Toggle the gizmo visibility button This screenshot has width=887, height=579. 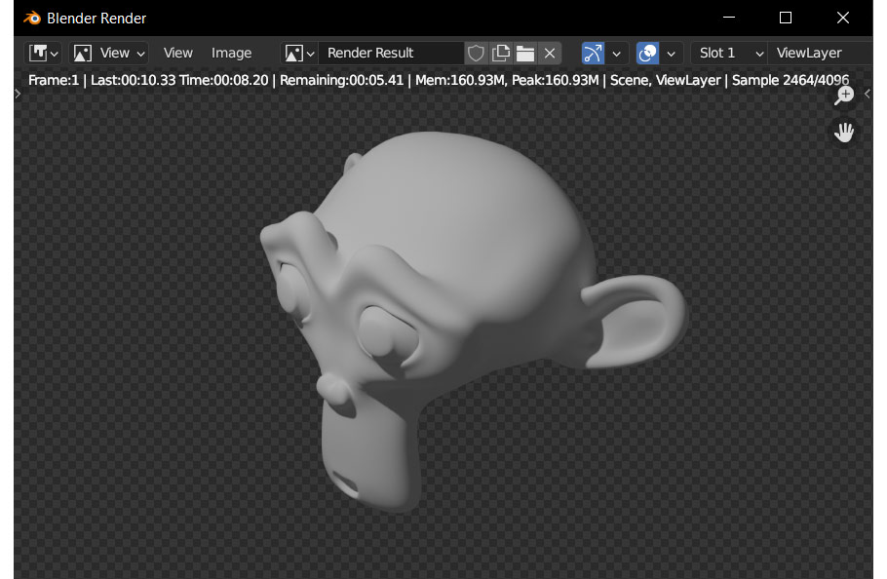(x=593, y=53)
